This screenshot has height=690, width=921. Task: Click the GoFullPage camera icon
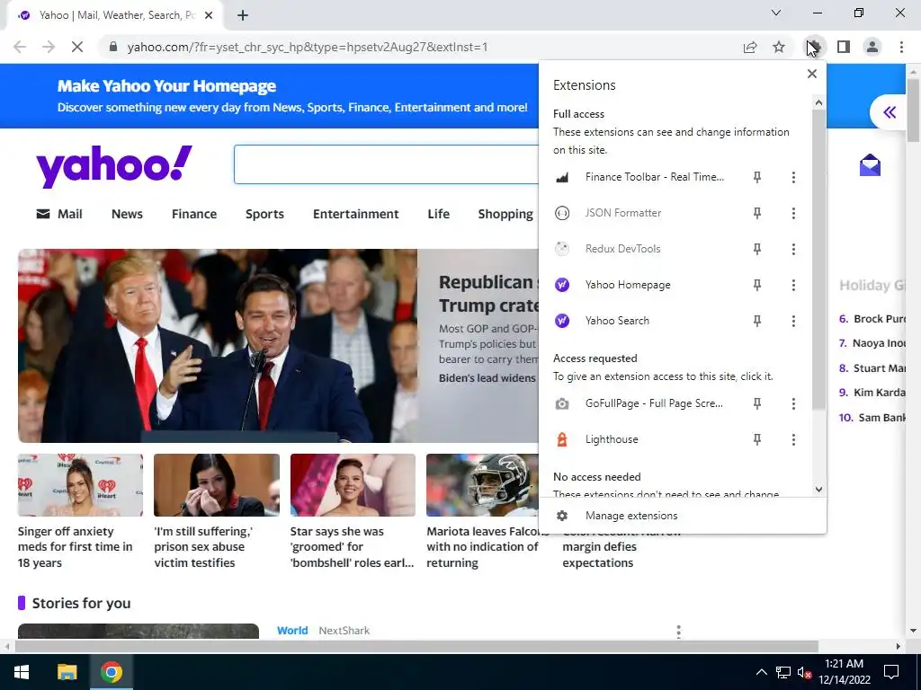562,403
